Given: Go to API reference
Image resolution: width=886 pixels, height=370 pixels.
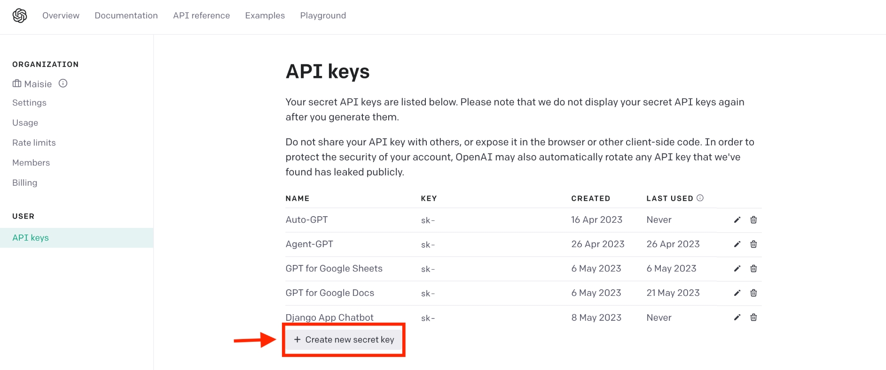Looking at the screenshot, I should 201,15.
